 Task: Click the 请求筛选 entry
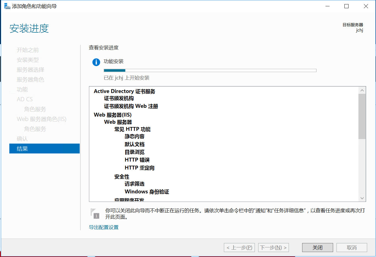(x=135, y=184)
